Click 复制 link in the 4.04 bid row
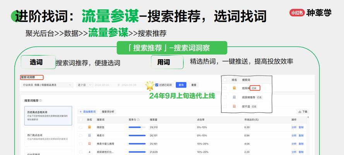 (x=301, y=144)
